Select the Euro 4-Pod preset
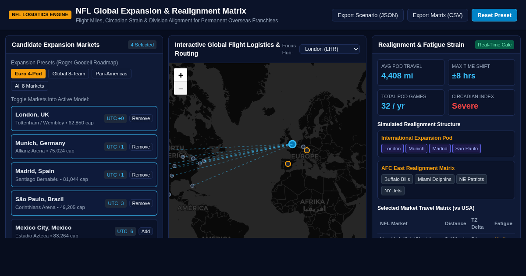 pos(28,74)
